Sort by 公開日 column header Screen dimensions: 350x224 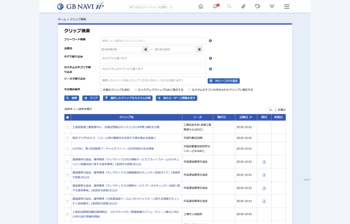tap(246, 117)
